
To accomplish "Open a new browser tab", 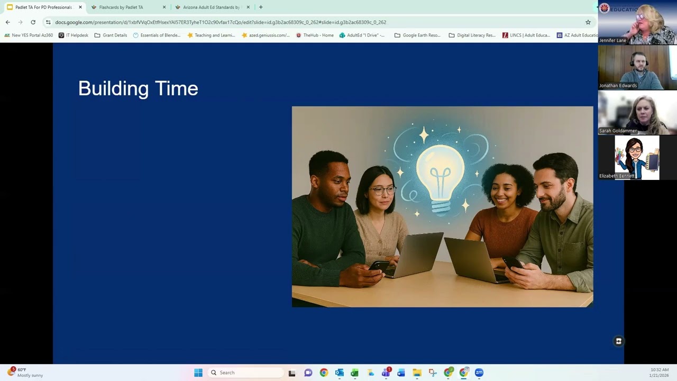I will 261,7.
